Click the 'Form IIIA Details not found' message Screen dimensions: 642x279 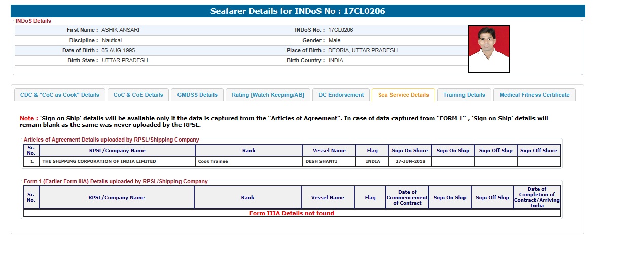(x=292, y=213)
